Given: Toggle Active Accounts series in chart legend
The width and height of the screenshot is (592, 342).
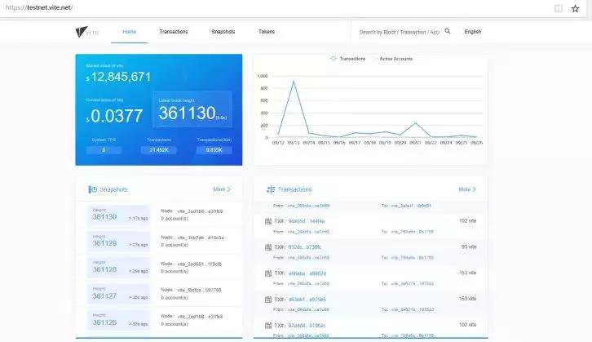Looking at the screenshot, I should [393, 59].
